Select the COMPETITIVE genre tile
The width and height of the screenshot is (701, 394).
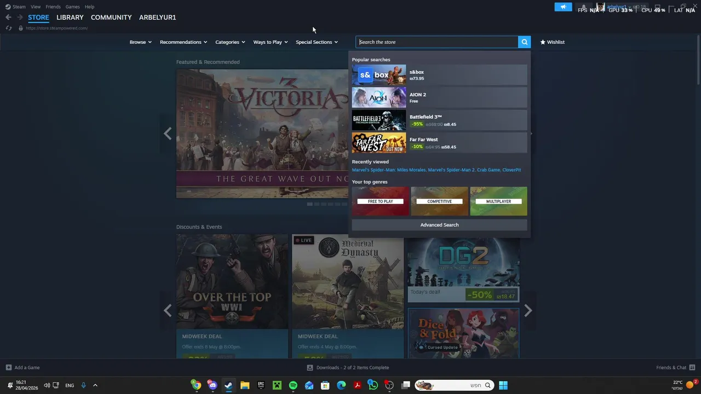439,201
